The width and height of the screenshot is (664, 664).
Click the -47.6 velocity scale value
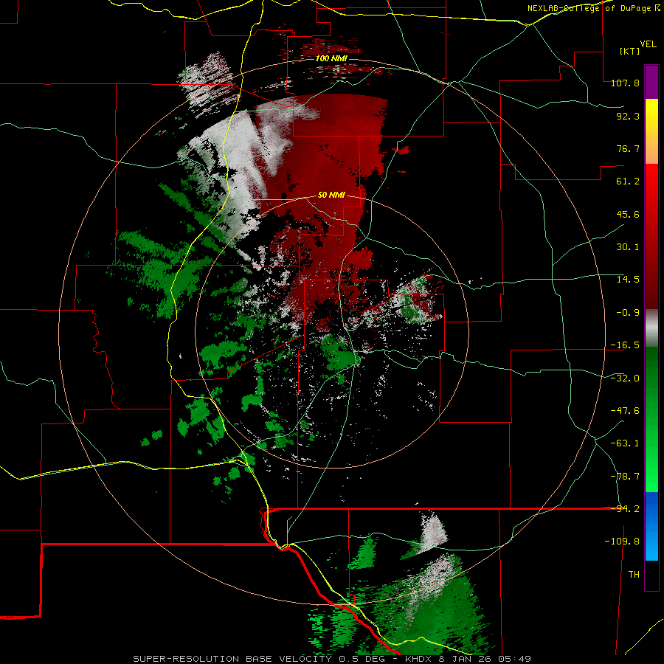coord(625,411)
